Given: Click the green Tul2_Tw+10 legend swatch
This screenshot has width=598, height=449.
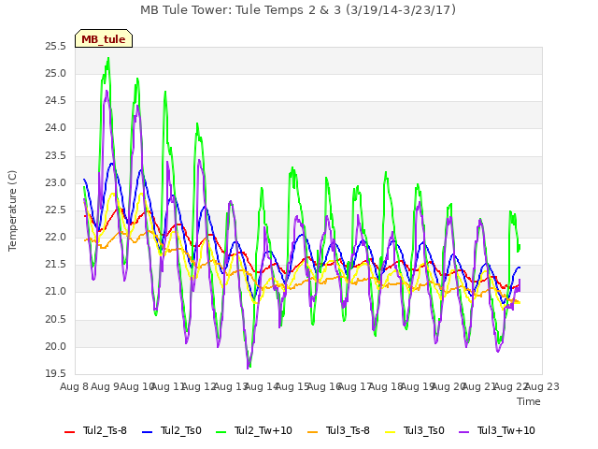Looking at the screenshot, I should (221, 432).
